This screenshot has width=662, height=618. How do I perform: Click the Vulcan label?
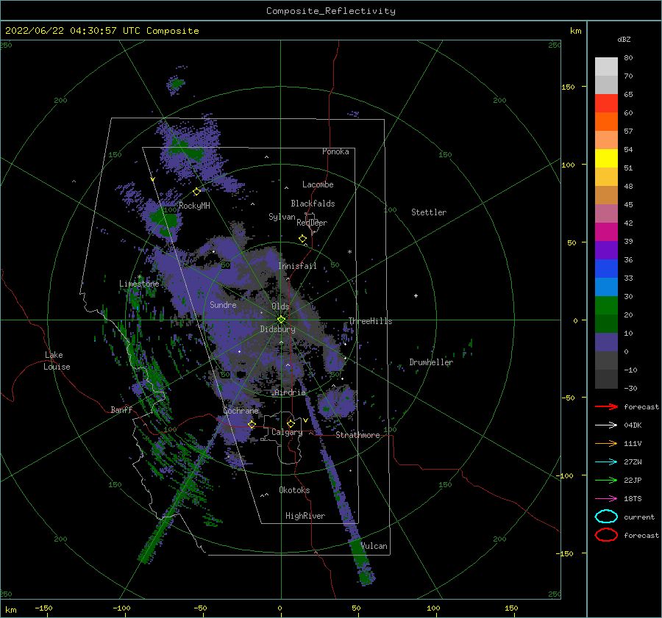[x=374, y=546]
